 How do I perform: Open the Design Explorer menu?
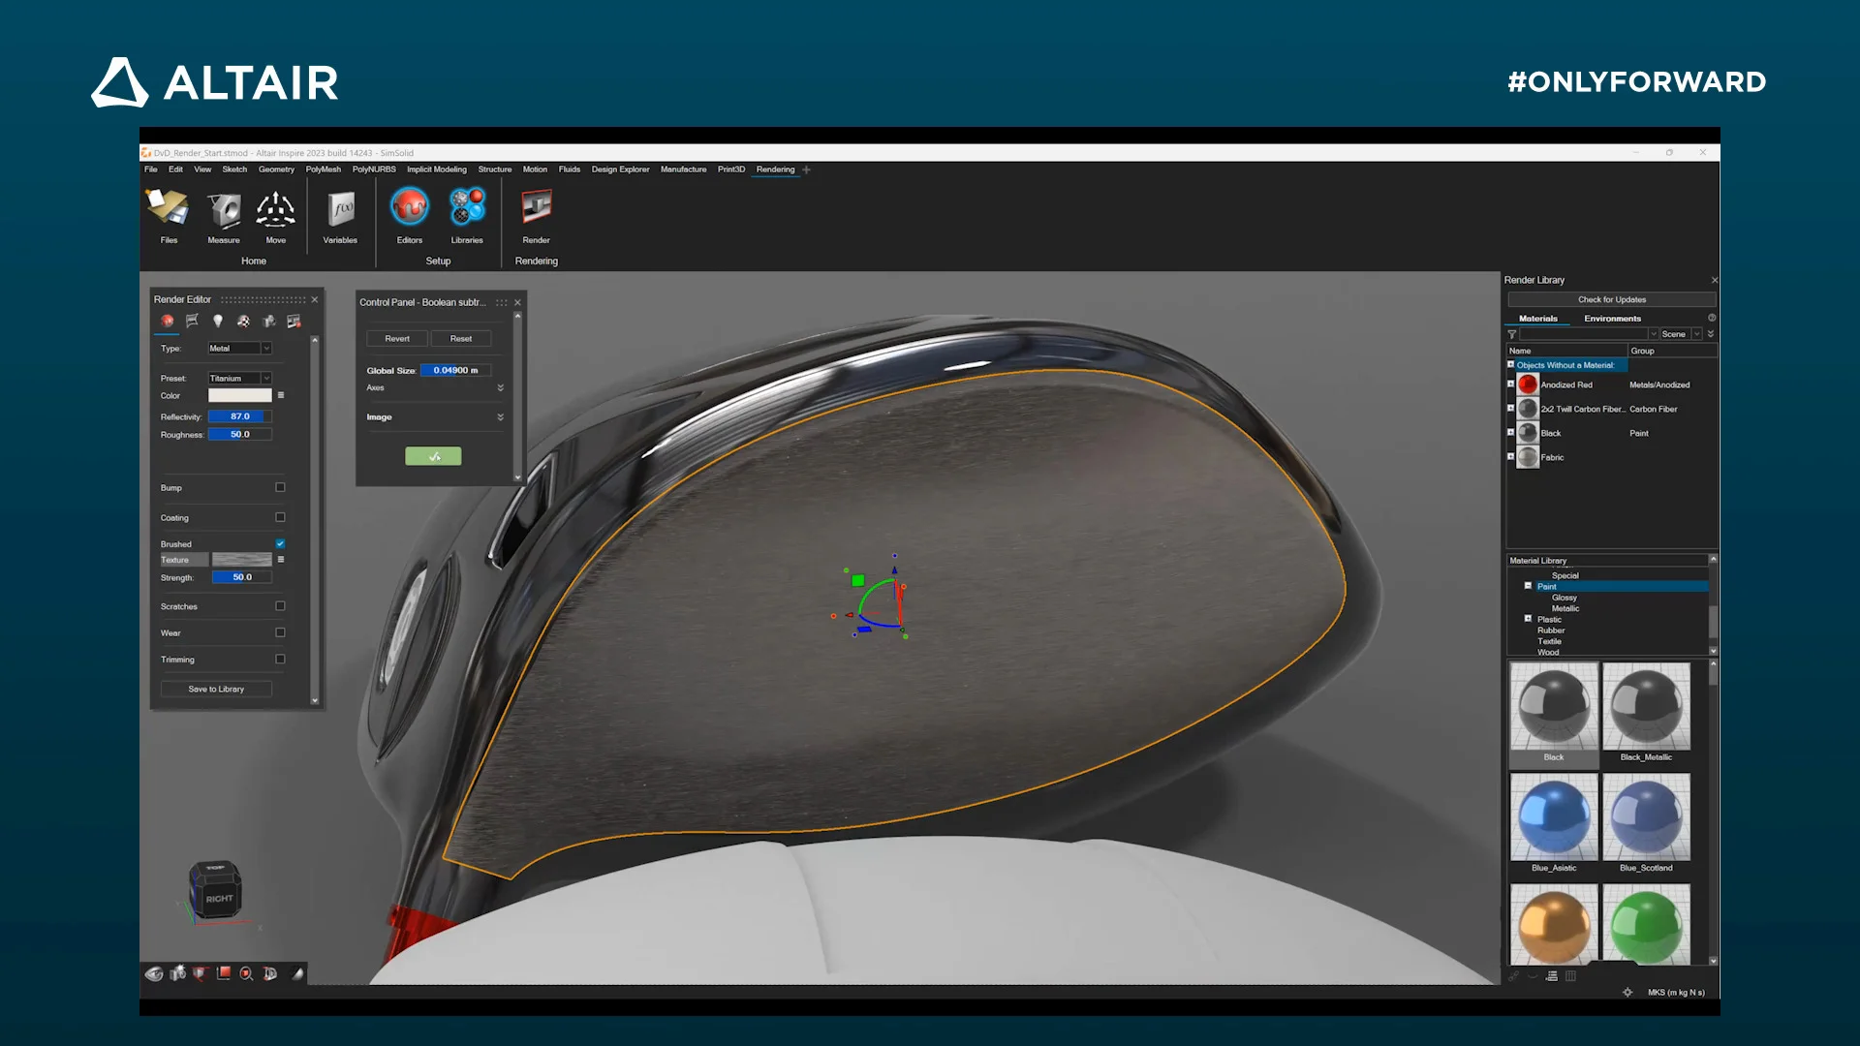(620, 169)
